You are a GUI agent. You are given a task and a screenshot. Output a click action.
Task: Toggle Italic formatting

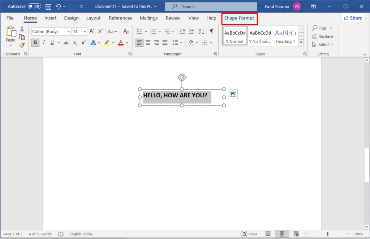[44, 43]
